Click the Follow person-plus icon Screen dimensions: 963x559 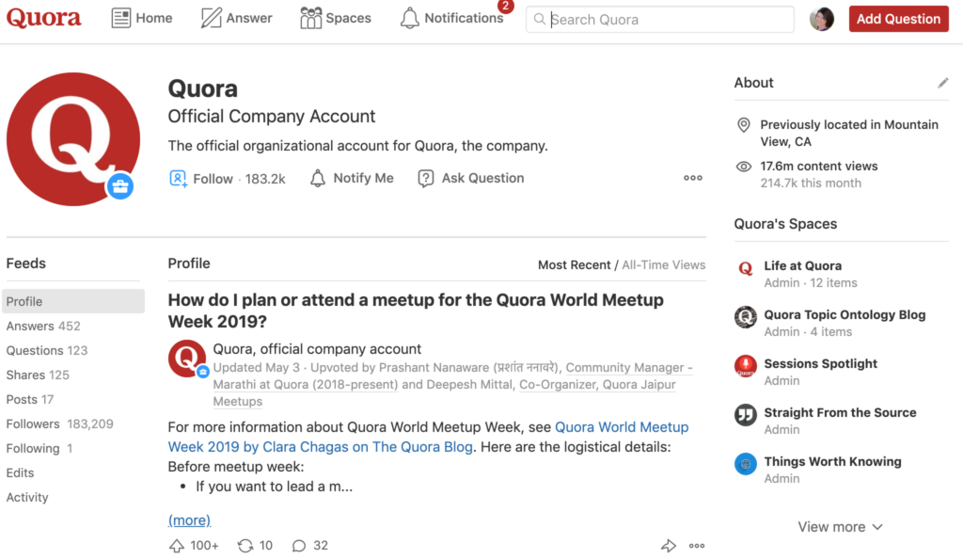pyautogui.click(x=178, y=179)
